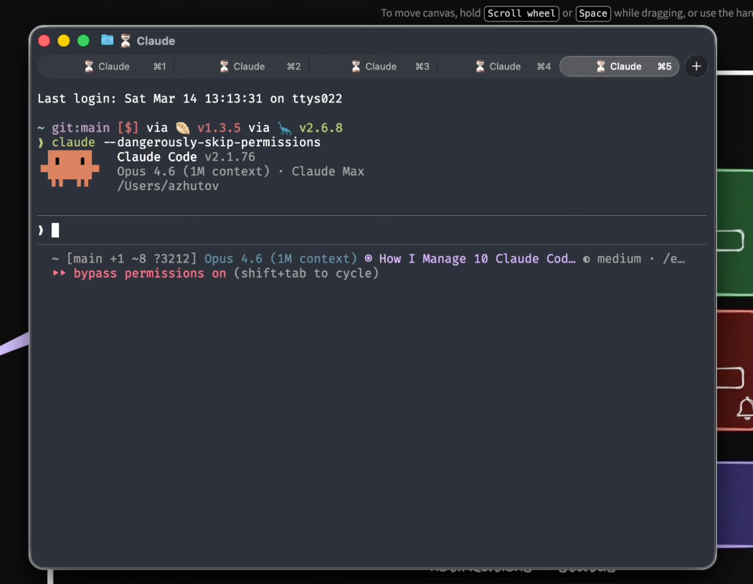Screen dimensions: 753x584
Task: Focus the Claude Code prompt input line
Action: [x=359, y=230]
